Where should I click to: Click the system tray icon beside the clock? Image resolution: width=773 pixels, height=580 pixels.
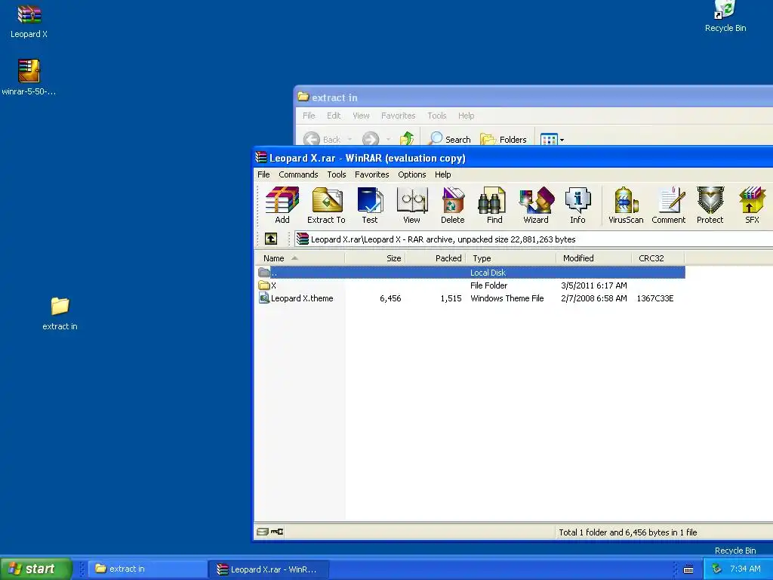[716, 569]
